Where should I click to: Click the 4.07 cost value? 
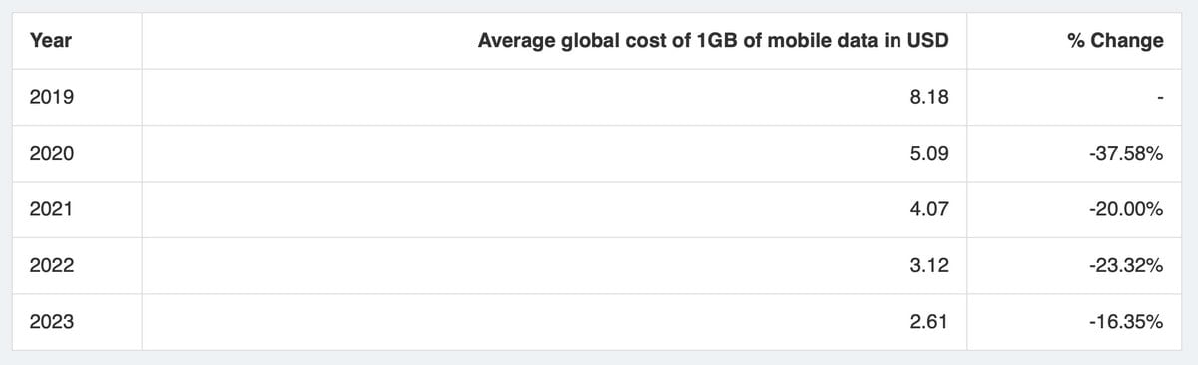[930, 210]
